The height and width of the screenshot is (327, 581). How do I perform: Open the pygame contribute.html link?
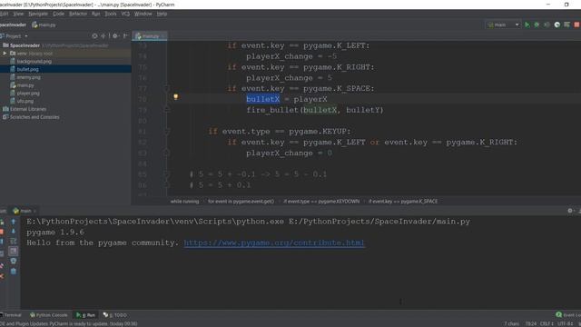point(274,243)
